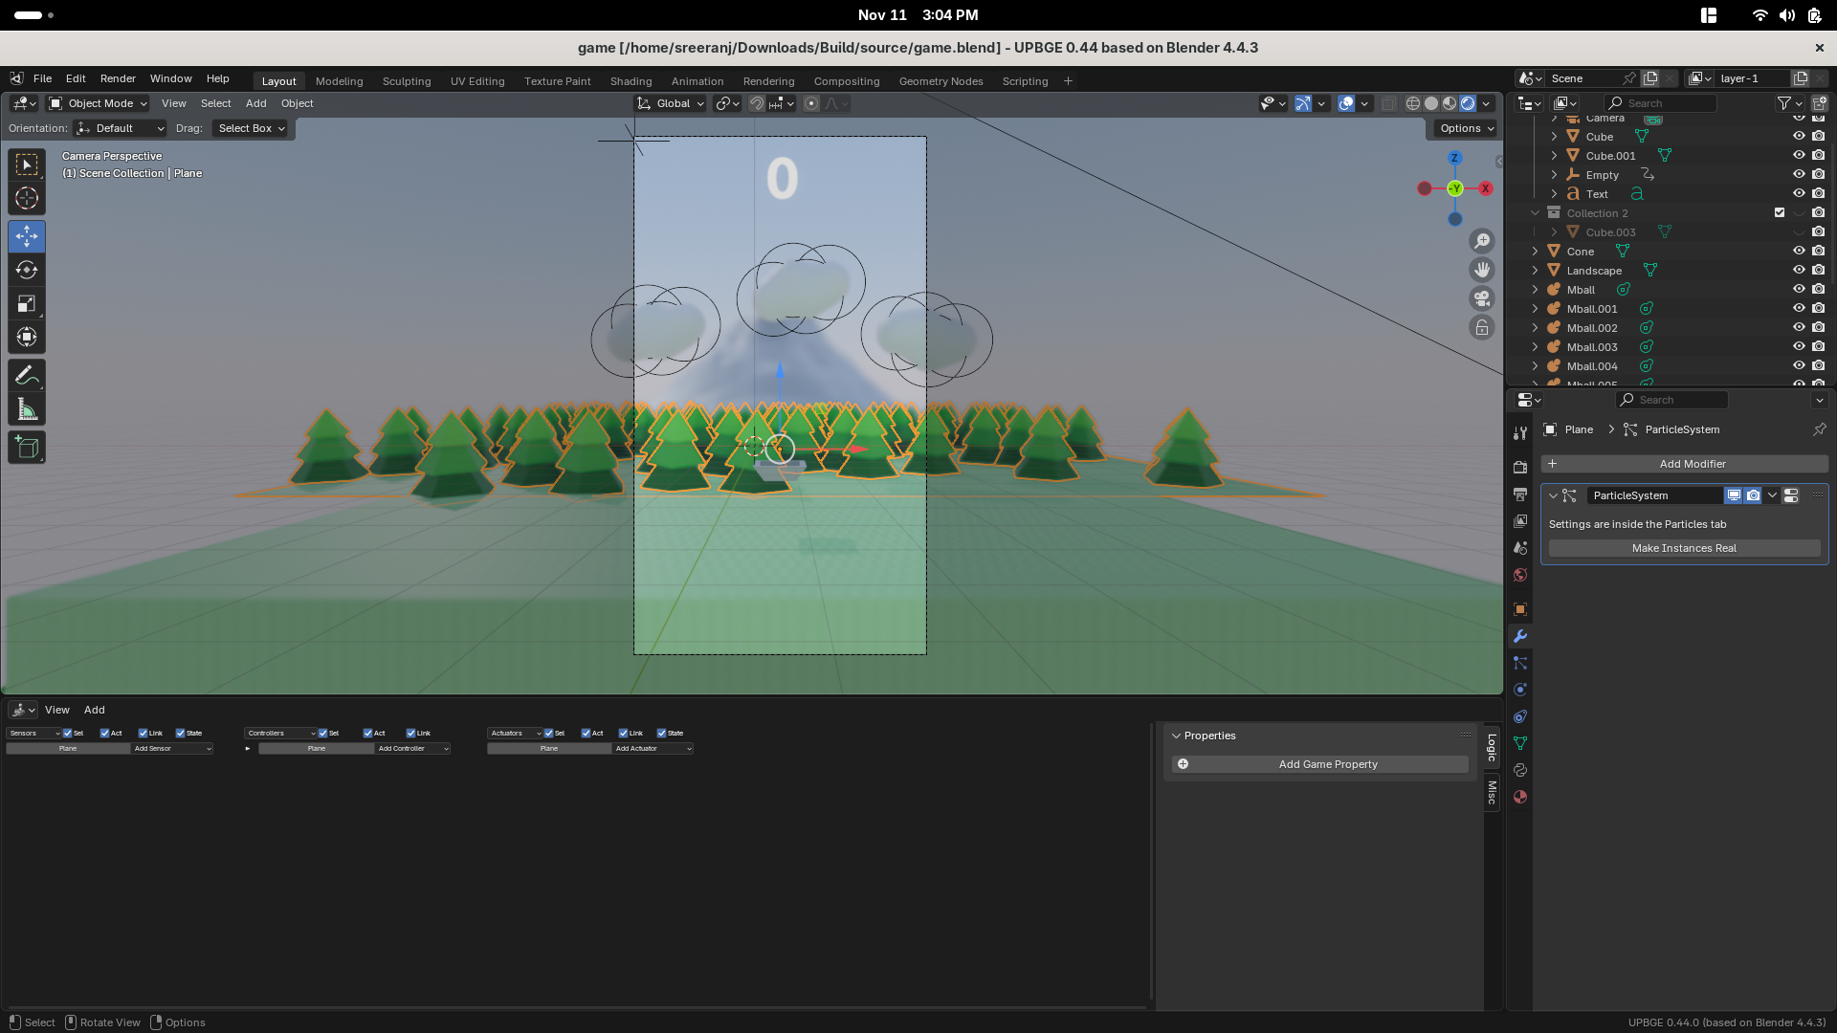Expand the Cone tree item
The image size is (1837, 1033).
pyautogui.click(x=1536, y=252)
